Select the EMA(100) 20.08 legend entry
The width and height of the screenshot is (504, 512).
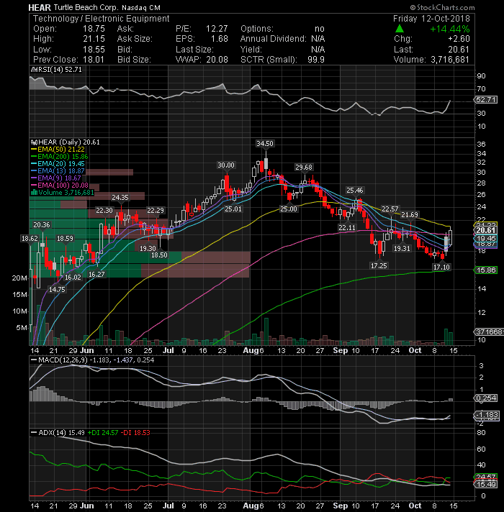coord(60,185)
